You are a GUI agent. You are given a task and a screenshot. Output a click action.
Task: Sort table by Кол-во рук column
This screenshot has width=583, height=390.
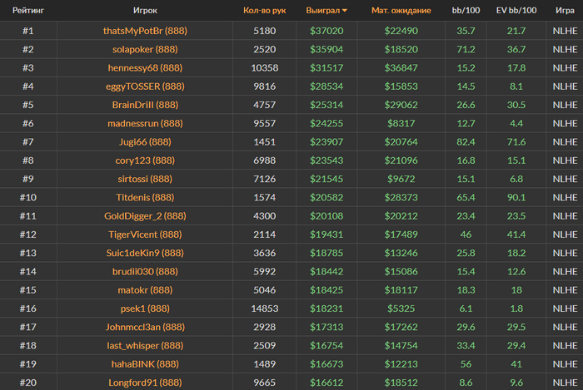(264, 10)
